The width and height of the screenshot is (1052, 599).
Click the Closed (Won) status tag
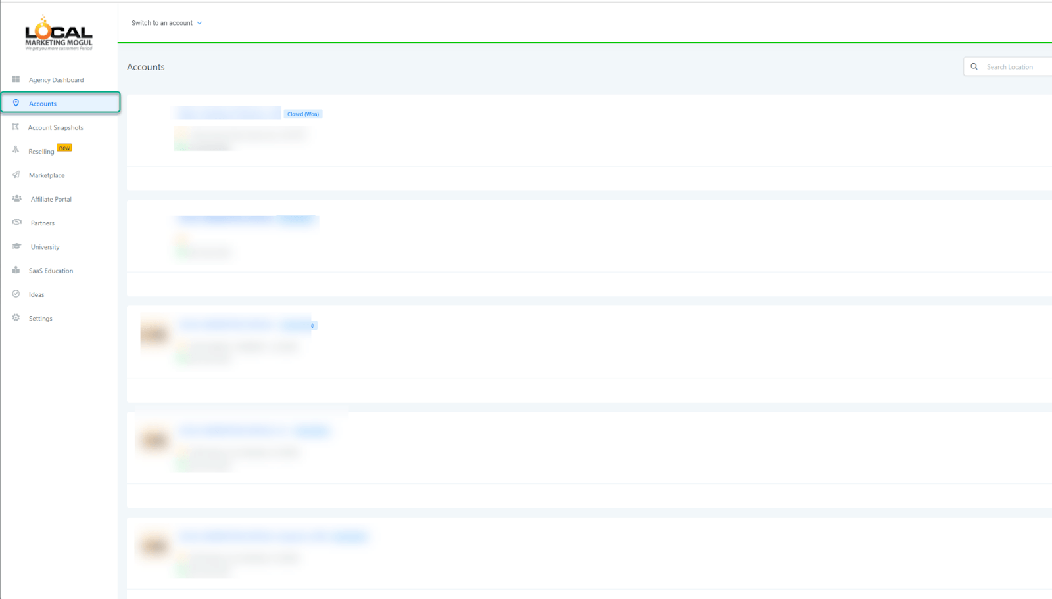[x=303, y=114]
